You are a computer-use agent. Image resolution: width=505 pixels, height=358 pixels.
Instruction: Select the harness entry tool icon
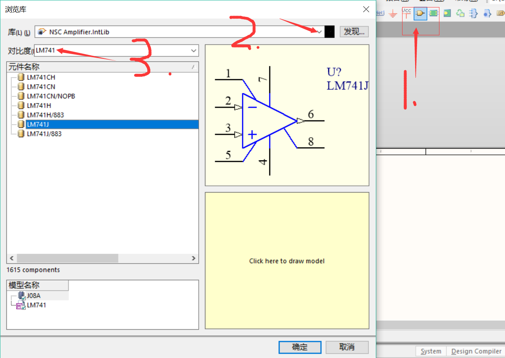(x=487, y=13)
